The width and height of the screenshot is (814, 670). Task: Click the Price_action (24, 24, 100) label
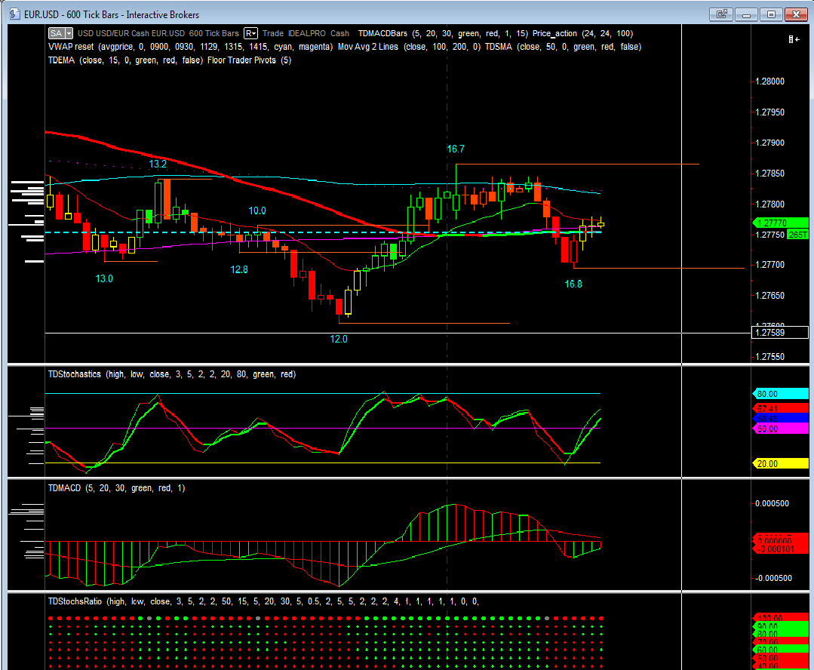(582, 33)
